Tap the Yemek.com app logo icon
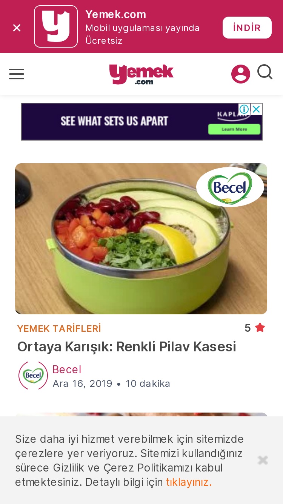 56,26
